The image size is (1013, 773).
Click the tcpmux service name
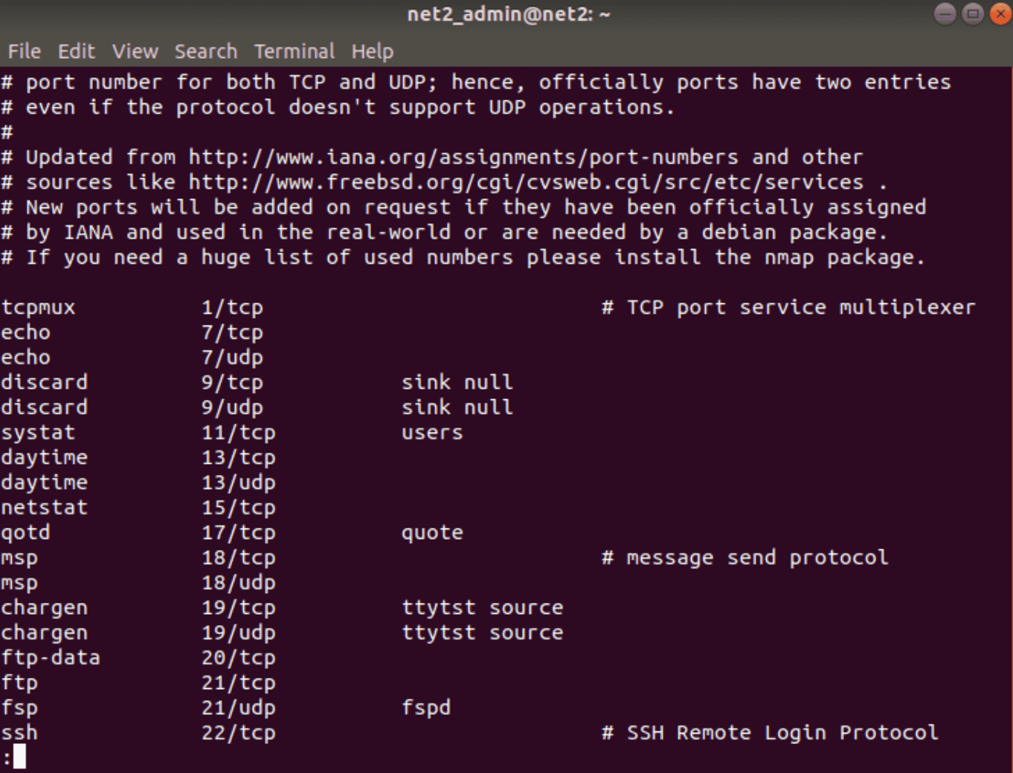tap(38, 308)
